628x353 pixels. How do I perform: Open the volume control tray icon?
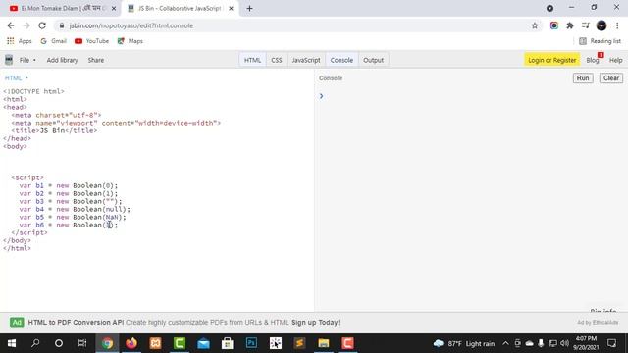pos(565,343)
